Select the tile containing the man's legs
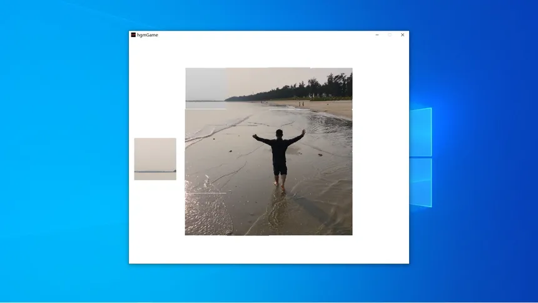Screen dimensions: 538x303 coord(290,172)
